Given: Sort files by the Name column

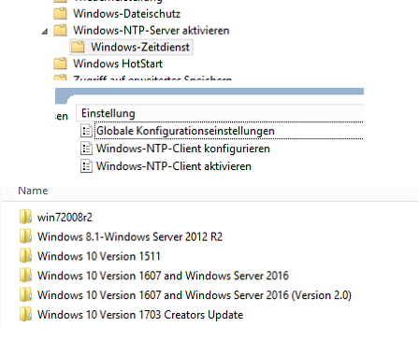Looking at the screenshot, I should (x=33, y=191).
